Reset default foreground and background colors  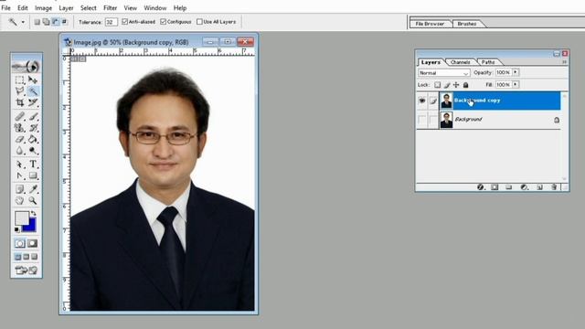point(17,229)
